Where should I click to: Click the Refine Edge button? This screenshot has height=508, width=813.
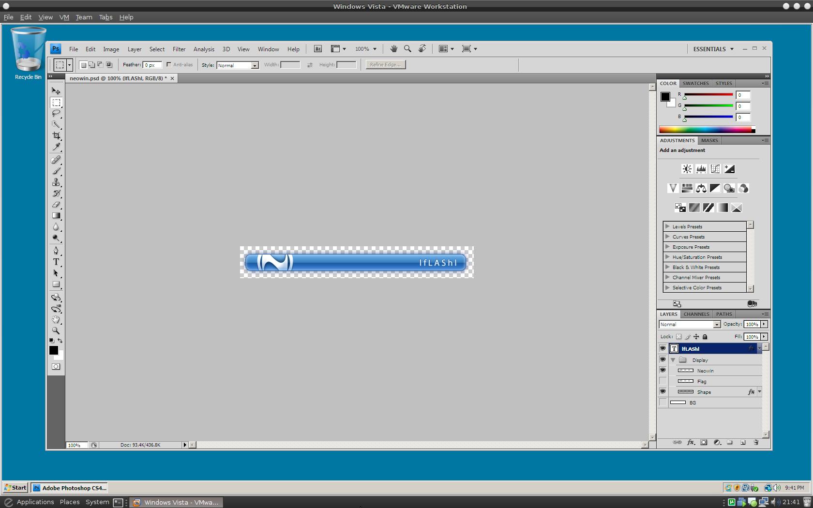[386, 65]
